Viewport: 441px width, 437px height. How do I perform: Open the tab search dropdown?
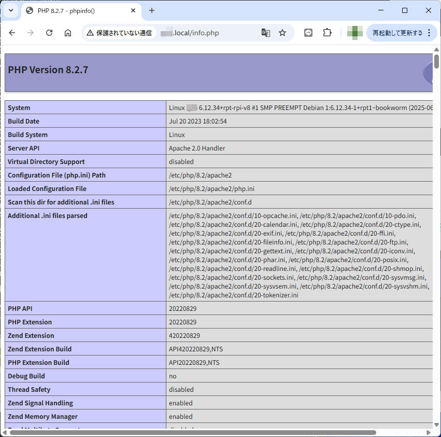click(11, 10)
